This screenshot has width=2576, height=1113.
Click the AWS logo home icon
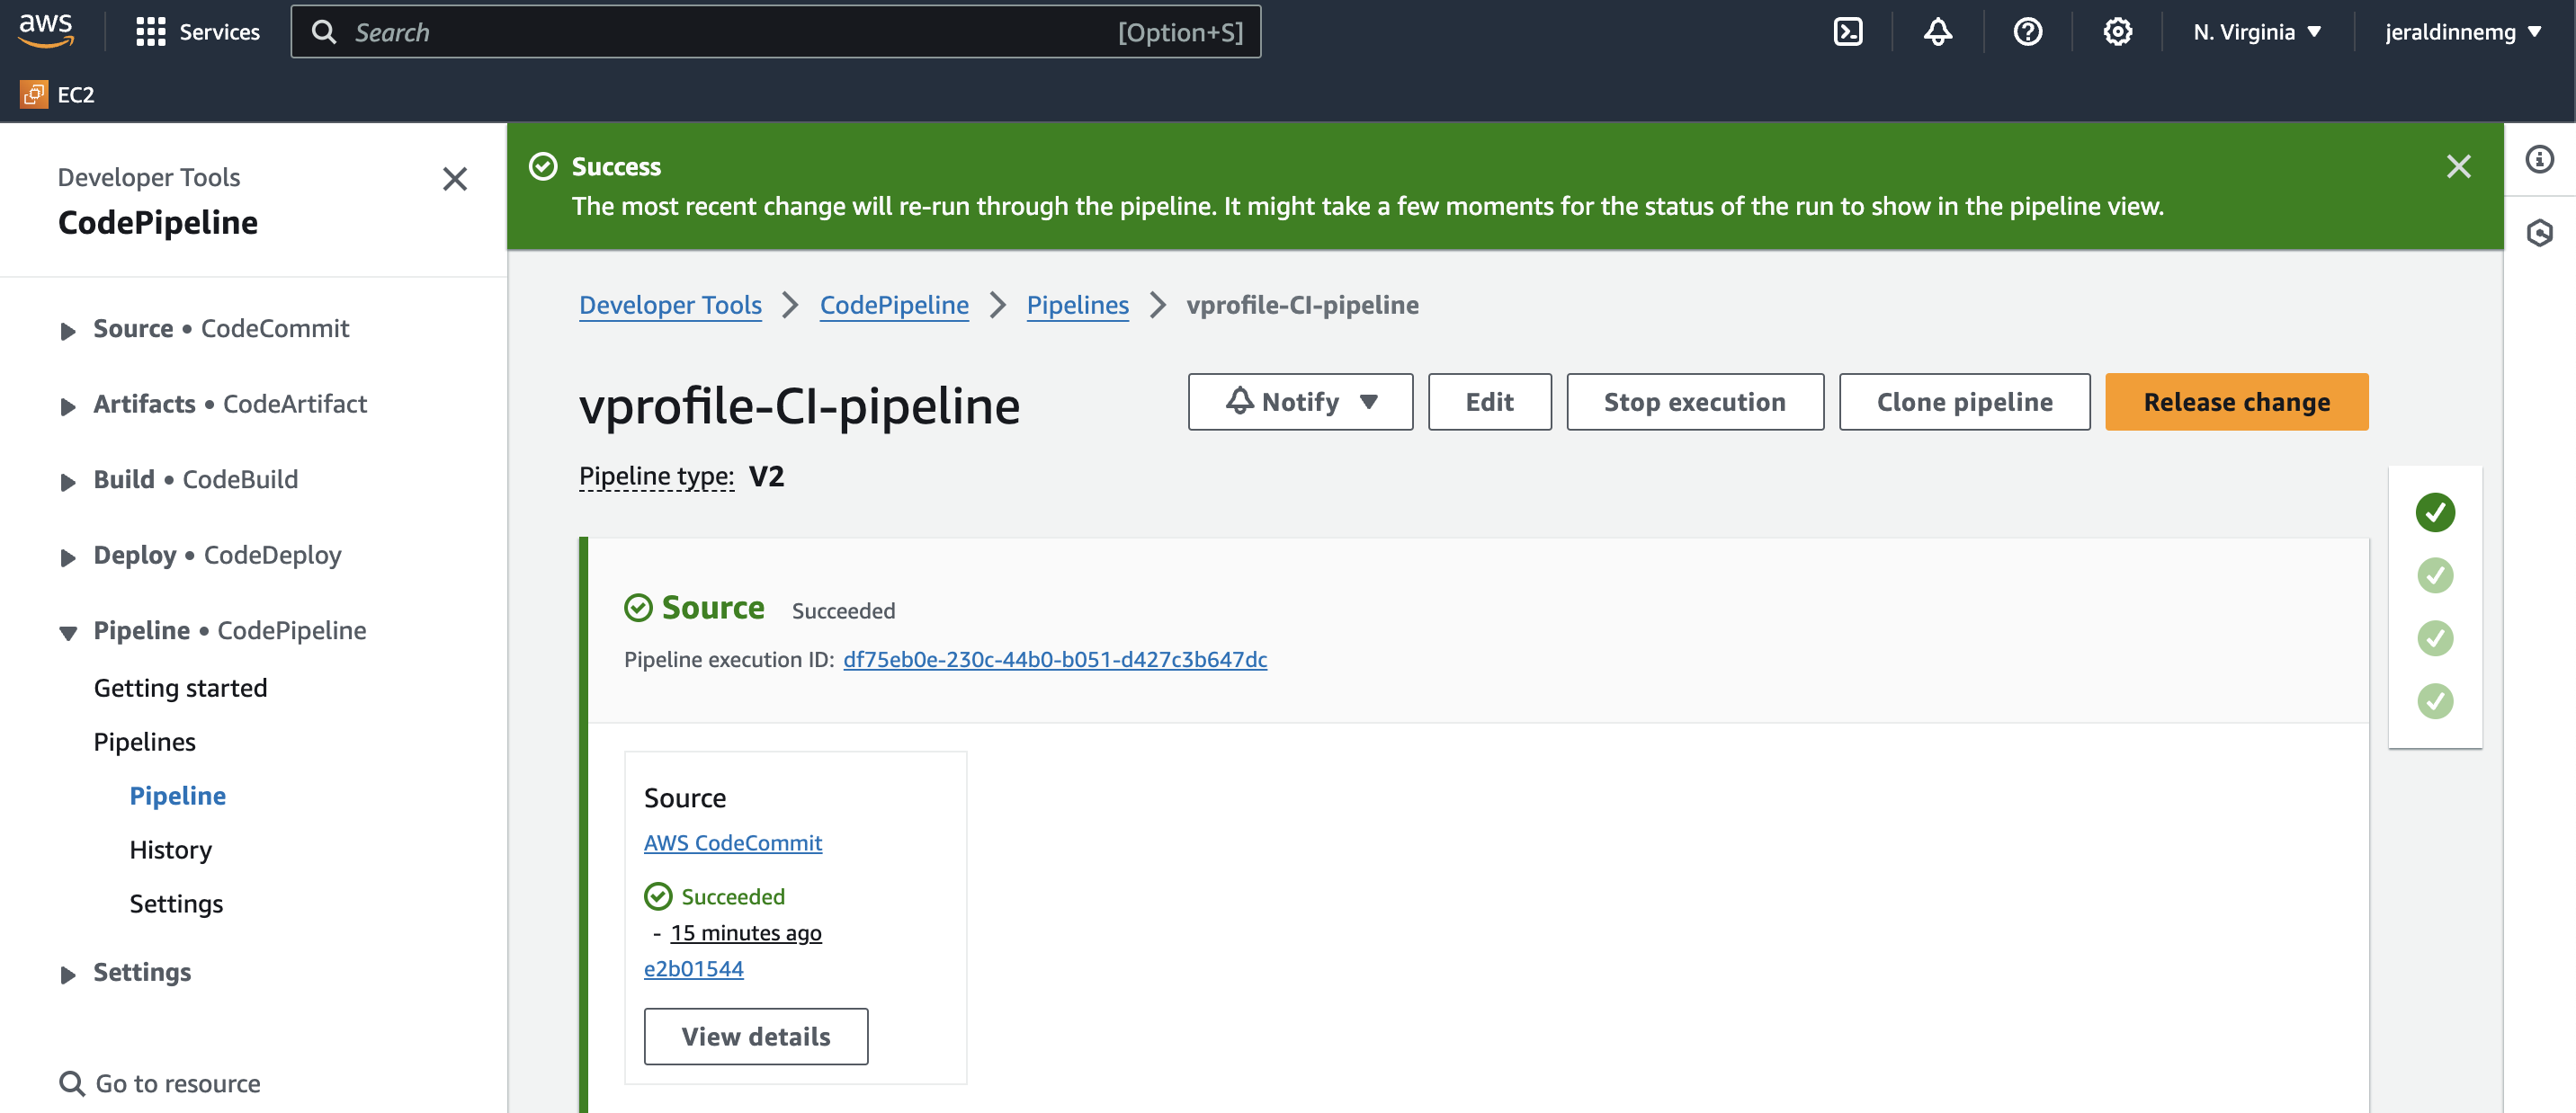(x=46, y=30)
